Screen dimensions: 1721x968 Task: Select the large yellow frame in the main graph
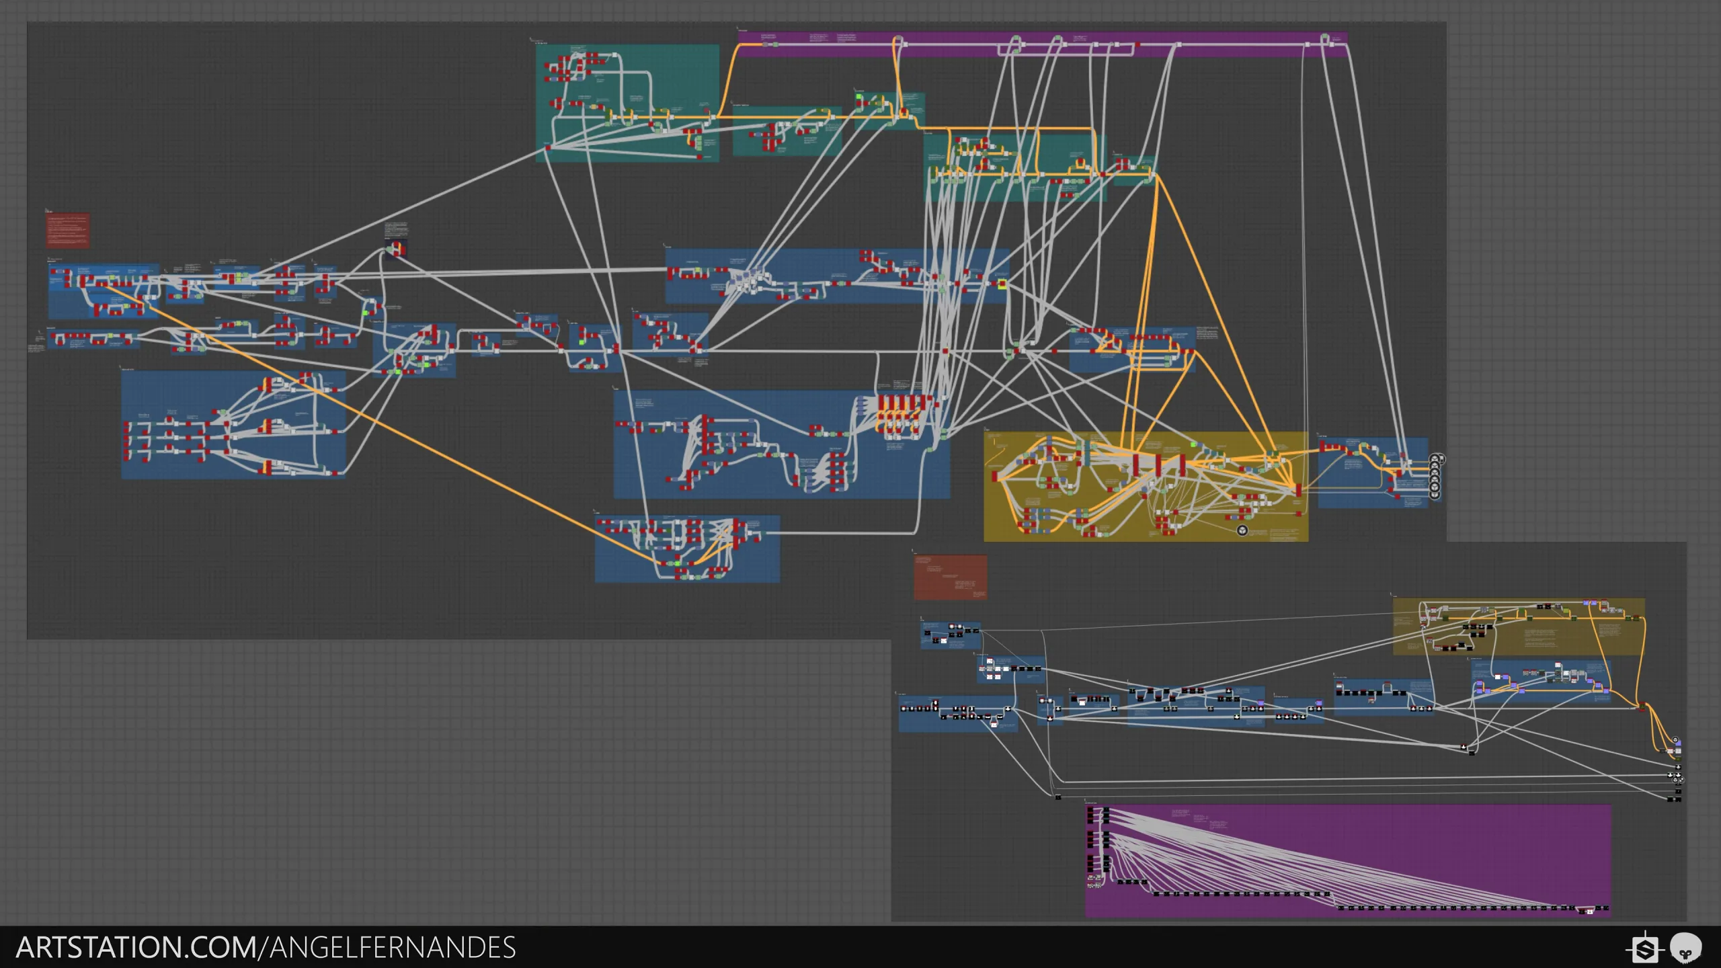1146,487
